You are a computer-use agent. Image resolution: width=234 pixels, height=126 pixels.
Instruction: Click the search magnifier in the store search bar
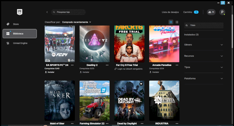54,12
